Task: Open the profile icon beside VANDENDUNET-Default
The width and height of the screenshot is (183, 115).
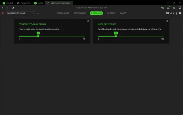Action: [x=3, y=13]
